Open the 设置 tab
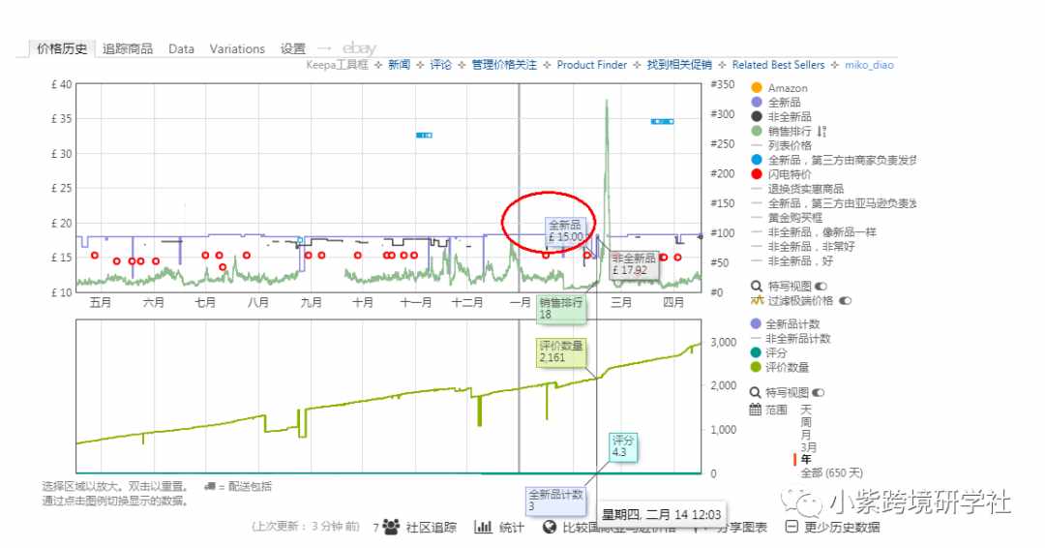 (x=292, y=48)
